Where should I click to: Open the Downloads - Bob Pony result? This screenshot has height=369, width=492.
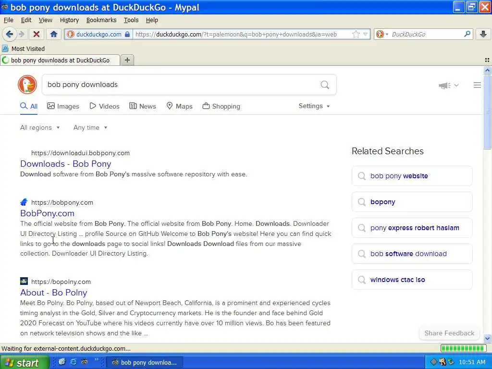point(65,164)
